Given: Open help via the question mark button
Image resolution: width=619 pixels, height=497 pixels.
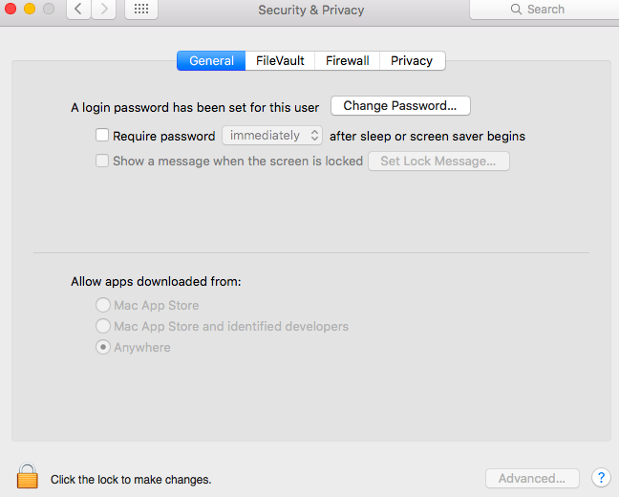Looking at the screenshot, I should coord(601,478).
